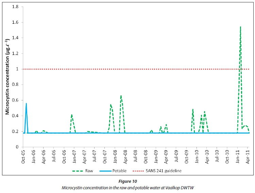The image size is (255, 193).
Task: Click the y-axis value label '1'
Action: pos(17,69)
